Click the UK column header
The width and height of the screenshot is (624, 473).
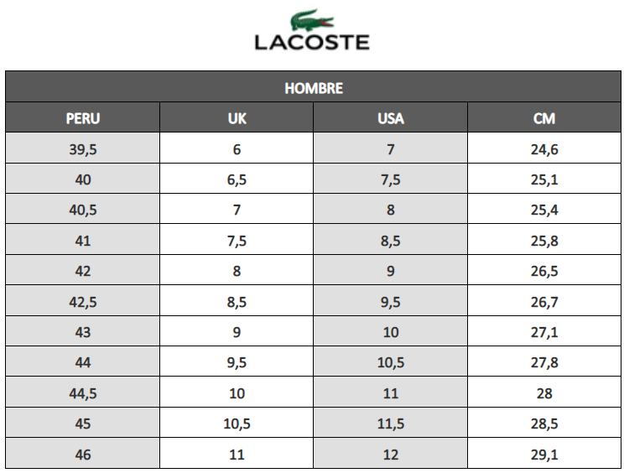(237, 118)
